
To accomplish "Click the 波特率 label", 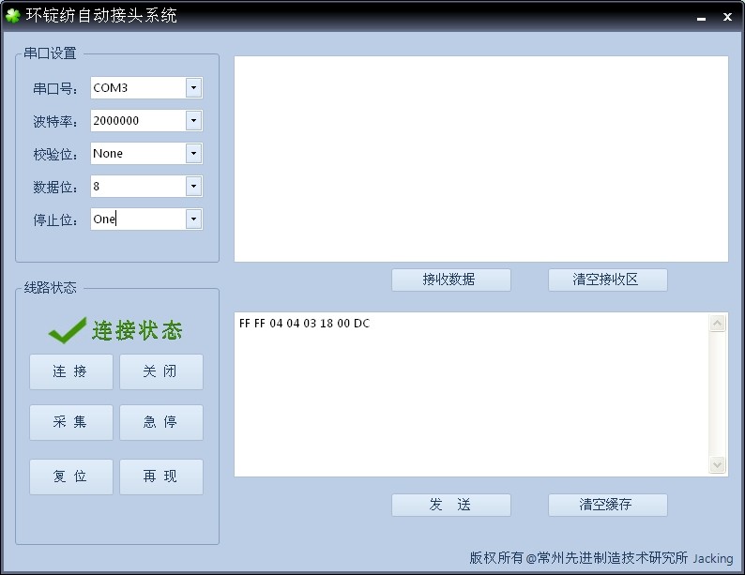I will coord(55,122).
